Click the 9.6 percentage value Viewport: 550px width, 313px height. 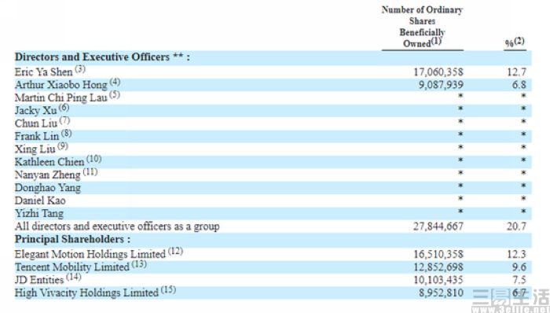[x=519, y=267]
